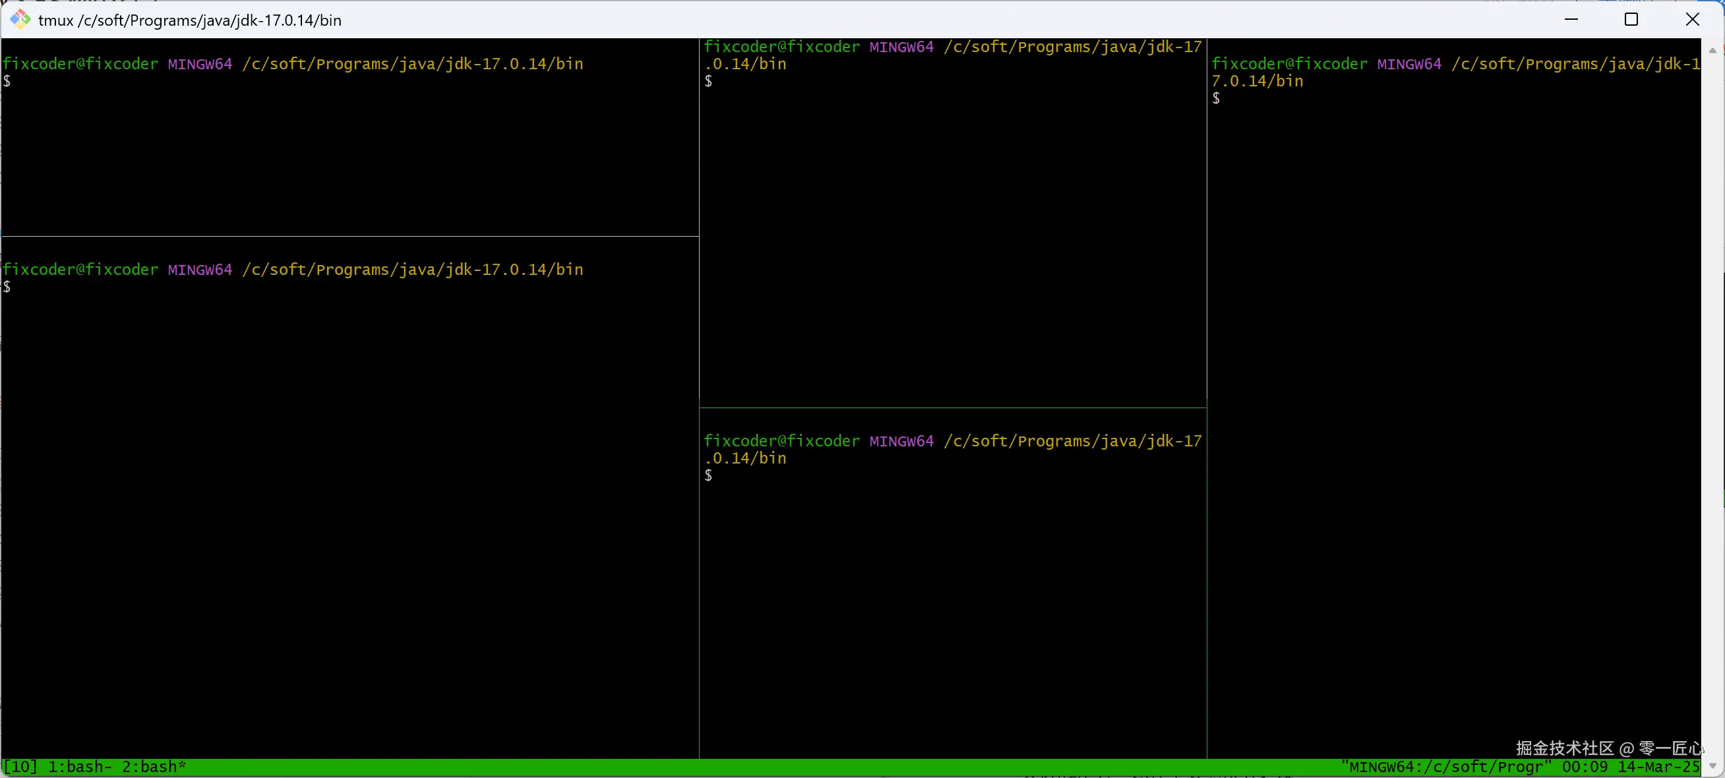
Task: Click the scrollbar down arrow
Action: click(1713, 765)
